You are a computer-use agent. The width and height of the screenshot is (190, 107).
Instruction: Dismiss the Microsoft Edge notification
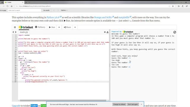141,104
